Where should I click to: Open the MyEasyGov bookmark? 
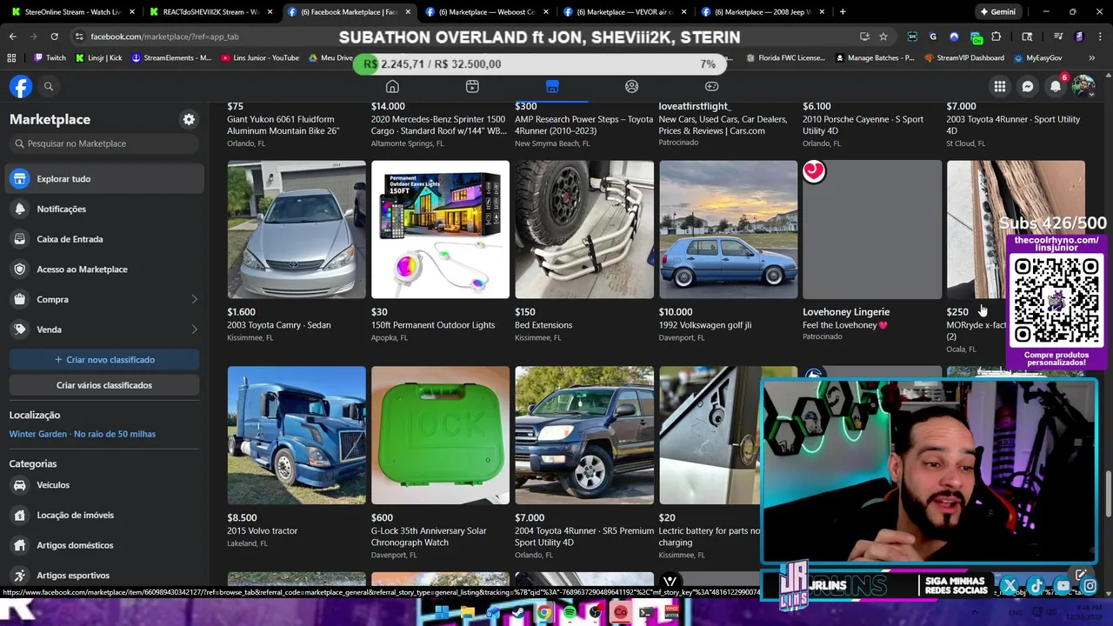[x=1037, y=57]
